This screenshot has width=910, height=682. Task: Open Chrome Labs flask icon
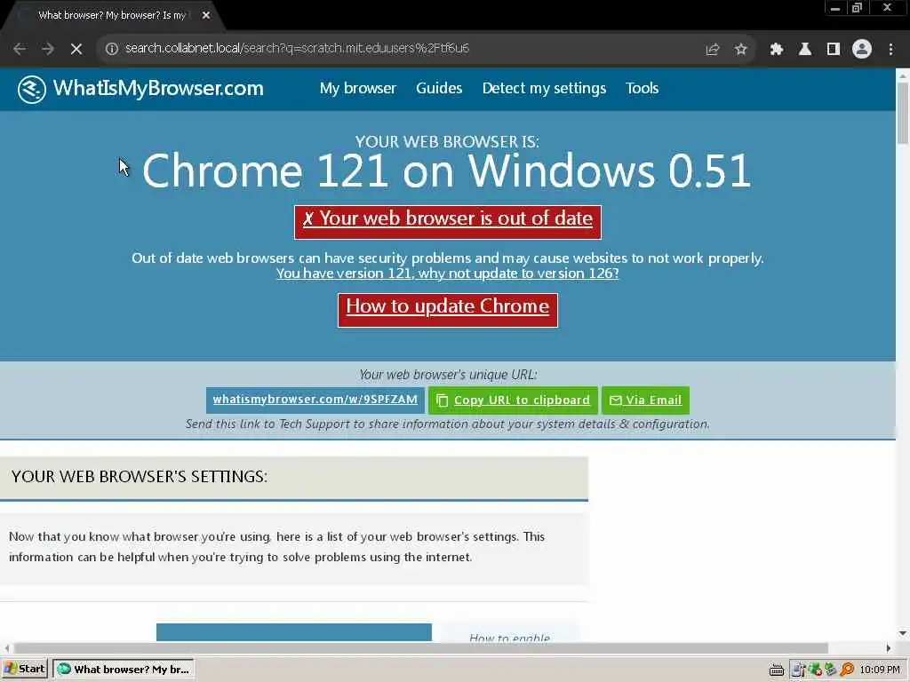[804, 50]
